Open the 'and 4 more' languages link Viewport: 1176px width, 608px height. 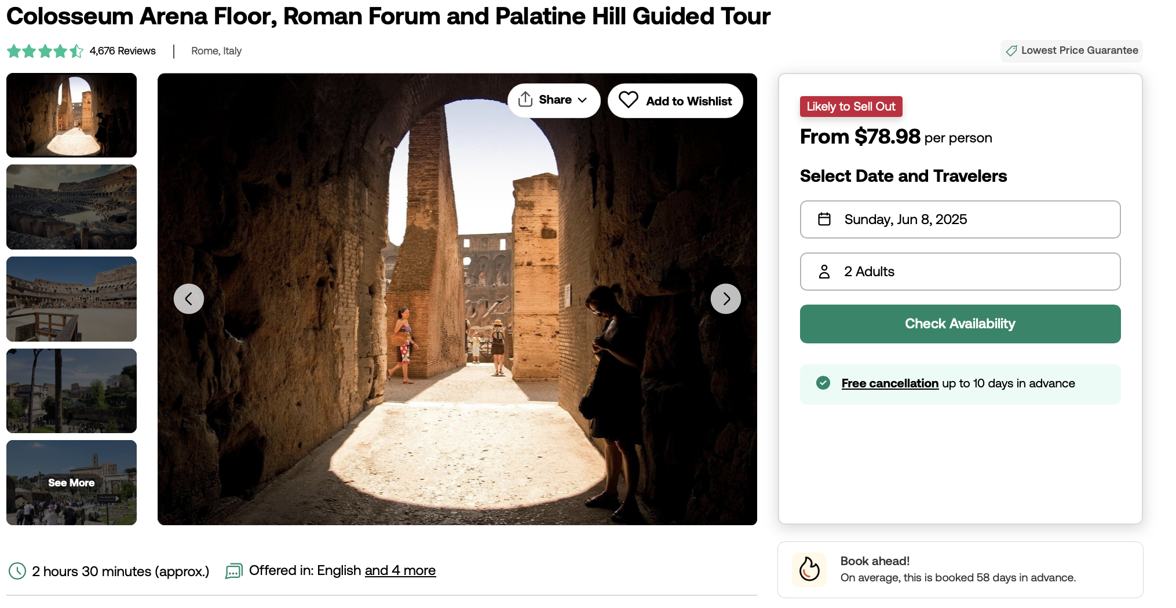point(400,570)
